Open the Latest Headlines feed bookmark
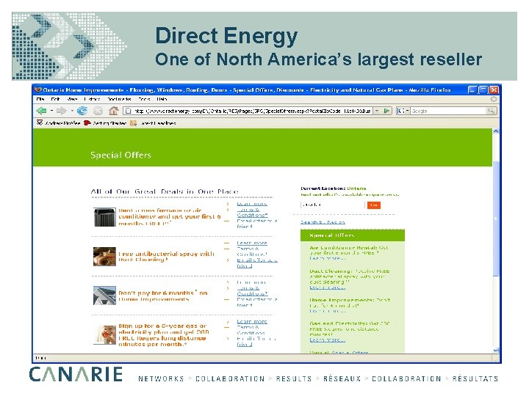 click(153, 123)
